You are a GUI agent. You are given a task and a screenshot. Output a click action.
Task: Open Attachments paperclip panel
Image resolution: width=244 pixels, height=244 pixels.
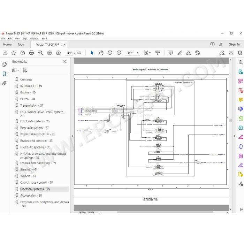(x=4, y=83)
